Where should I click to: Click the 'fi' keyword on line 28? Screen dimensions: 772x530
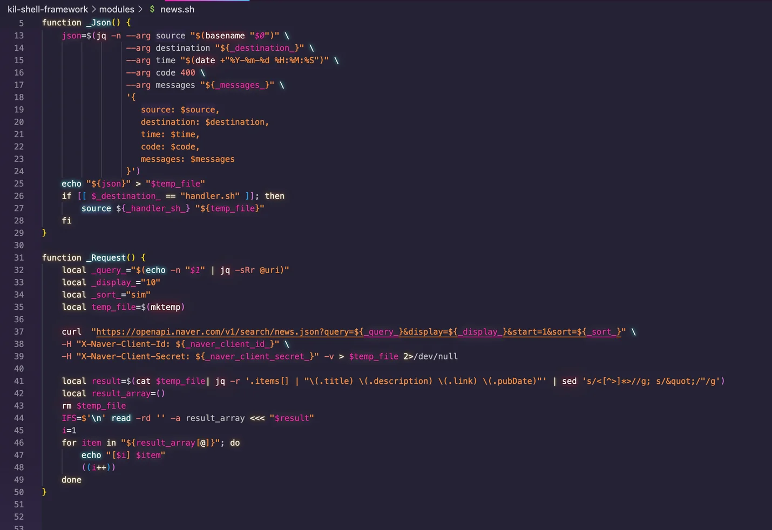[66, 221]
